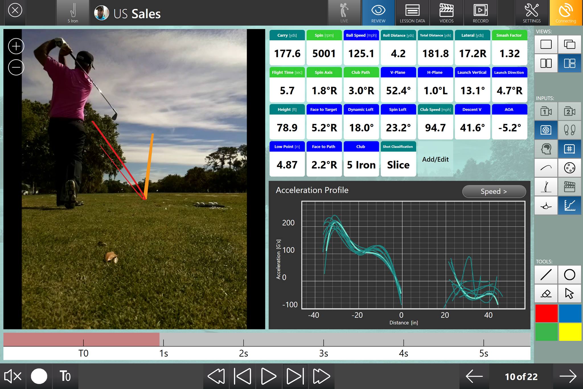Pick the circle drawing tool
The image size is (583, 389).
point(569,275)
